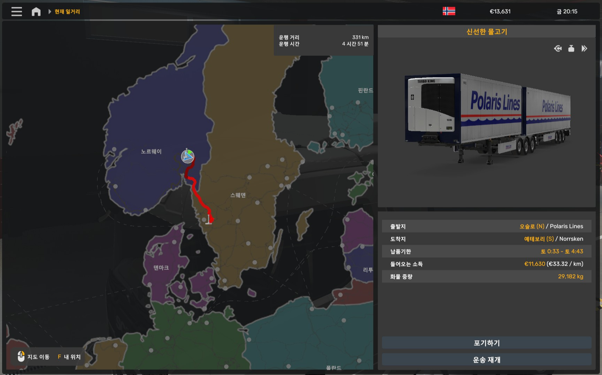Viewport: 602px width, 375px height.
Task: Click the 폴란드 label on map
Action: (333, 368)
